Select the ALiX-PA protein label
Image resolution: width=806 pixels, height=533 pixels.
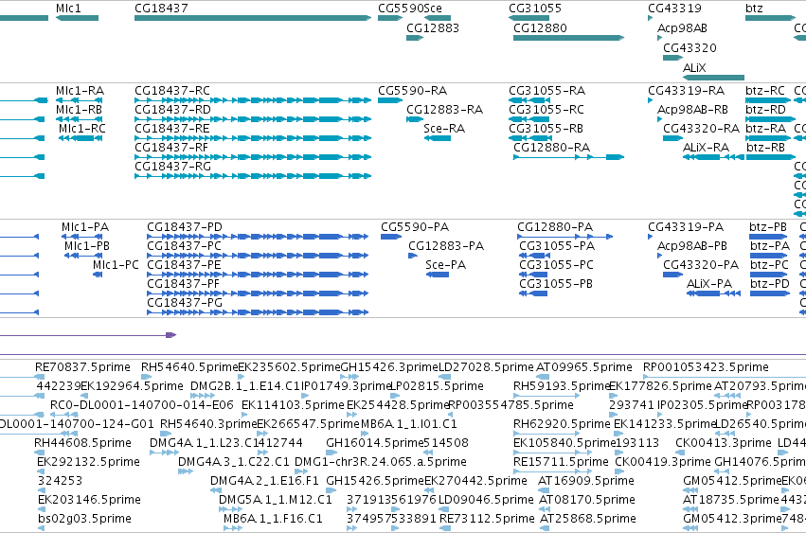pyautogui.click(x=709, y=284)
